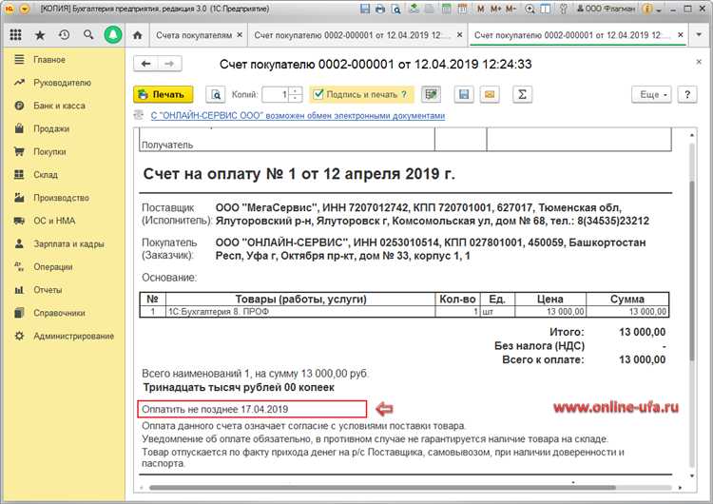This screenshot has height=504, width=713.
Task: Open the electronic documents exchange link
Action: (x=298, y=115)
